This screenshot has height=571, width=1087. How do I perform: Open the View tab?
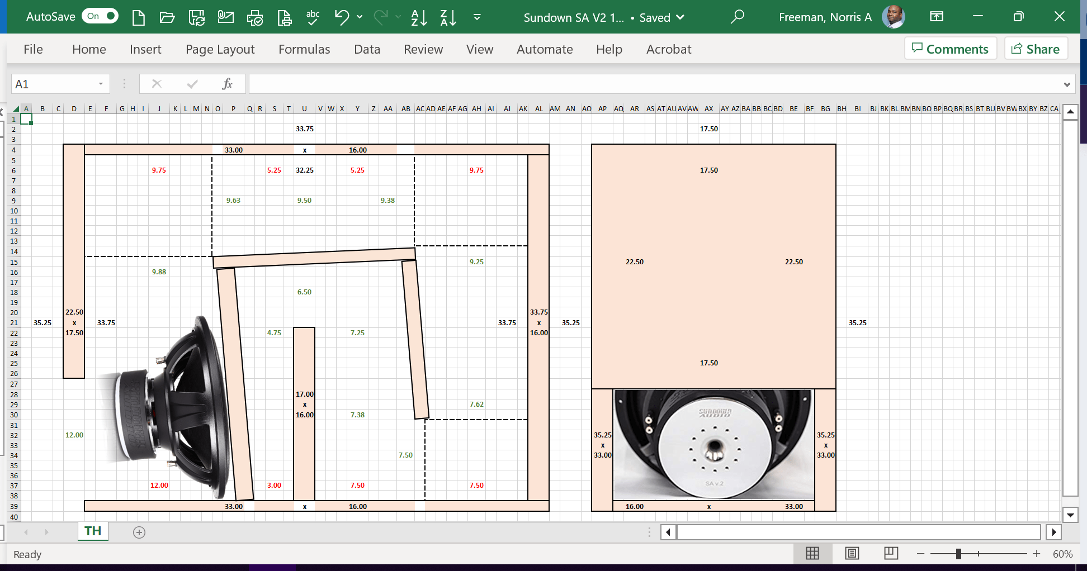[x=480, y=49]
